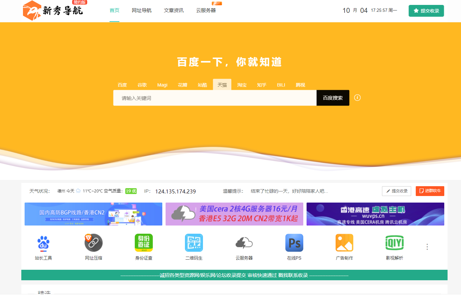The image size is (461, 295).
Task: Click the 影视解析 iQIYI icon
Action: [x=394, y=243]
